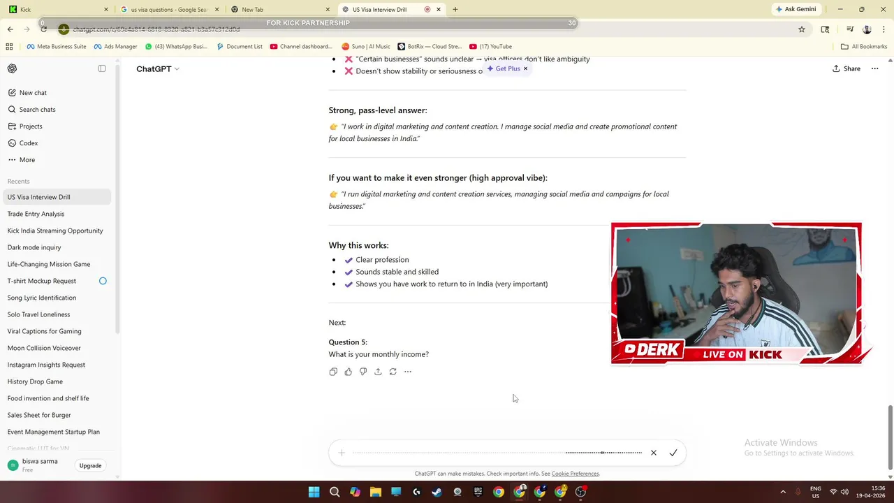
Task: Open All Bookmarks folder
Action: point(864,47)
